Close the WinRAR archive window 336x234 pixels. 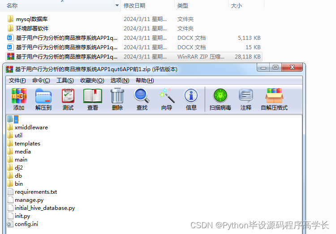[292, 68]
